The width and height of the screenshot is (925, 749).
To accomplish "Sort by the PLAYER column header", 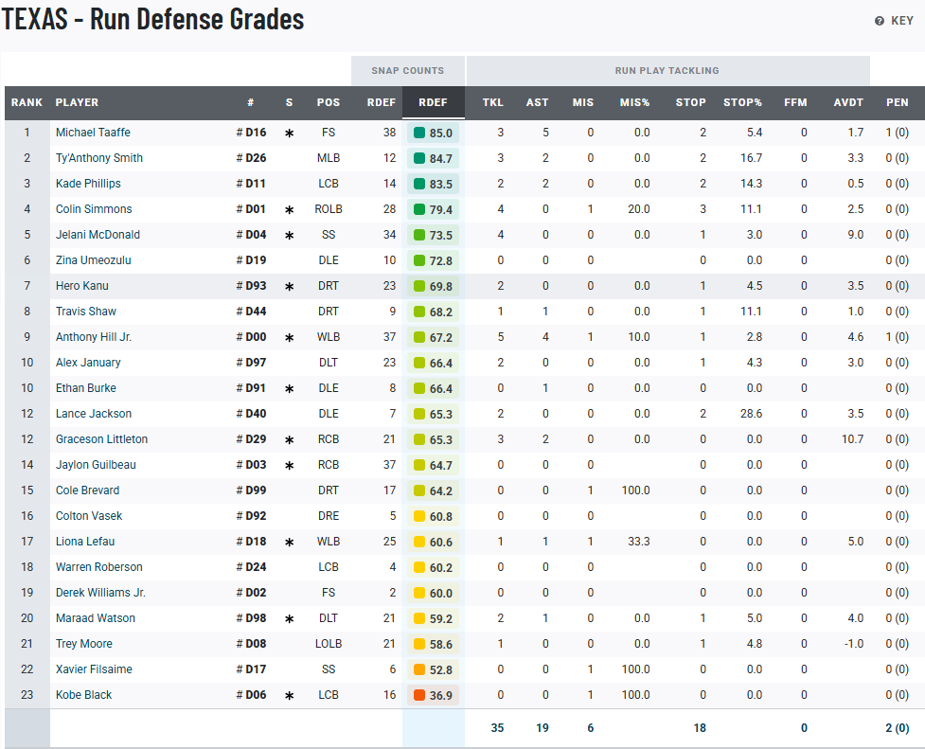I will click(x=77, y=102).
